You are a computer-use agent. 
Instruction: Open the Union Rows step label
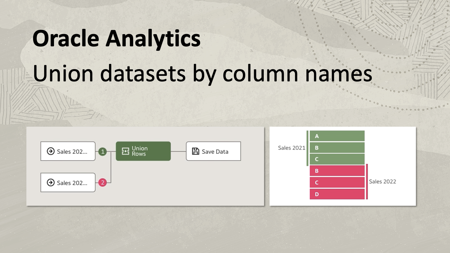click(140, 151)
